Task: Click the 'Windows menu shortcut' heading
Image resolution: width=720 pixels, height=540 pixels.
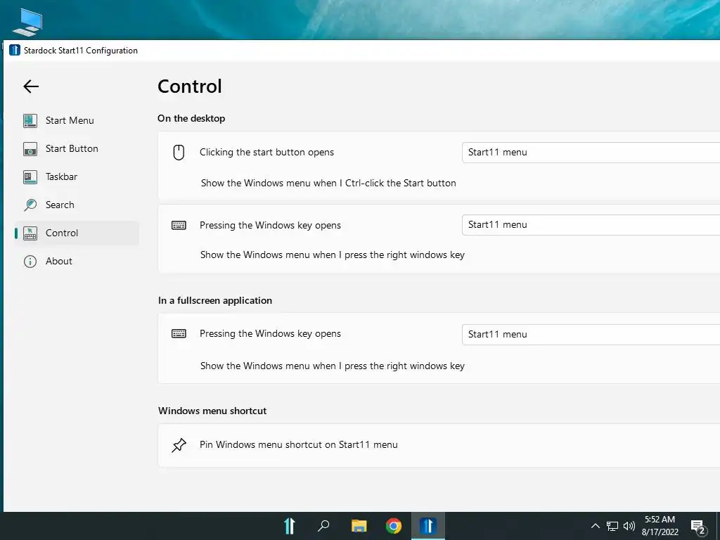Action: coord(212,411)
